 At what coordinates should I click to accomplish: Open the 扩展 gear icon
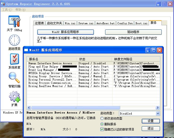pyautogui.click(x=15, y=96)
